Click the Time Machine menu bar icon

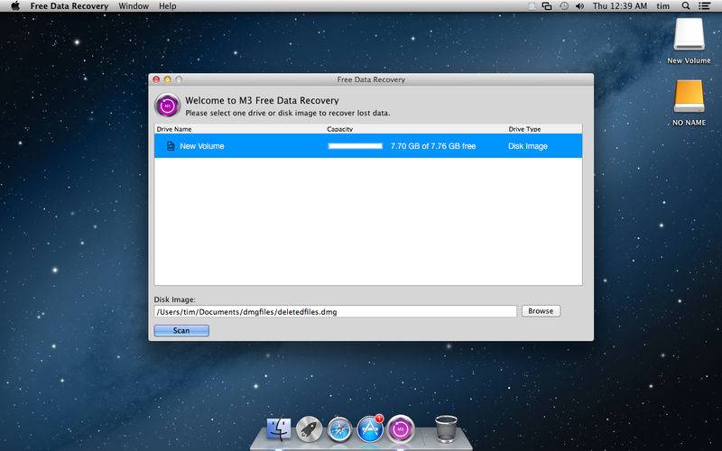(563, 6)
